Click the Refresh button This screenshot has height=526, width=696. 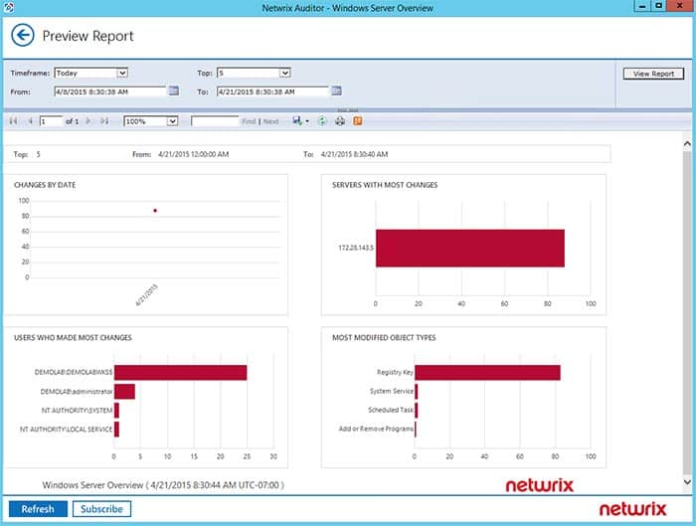38,509
